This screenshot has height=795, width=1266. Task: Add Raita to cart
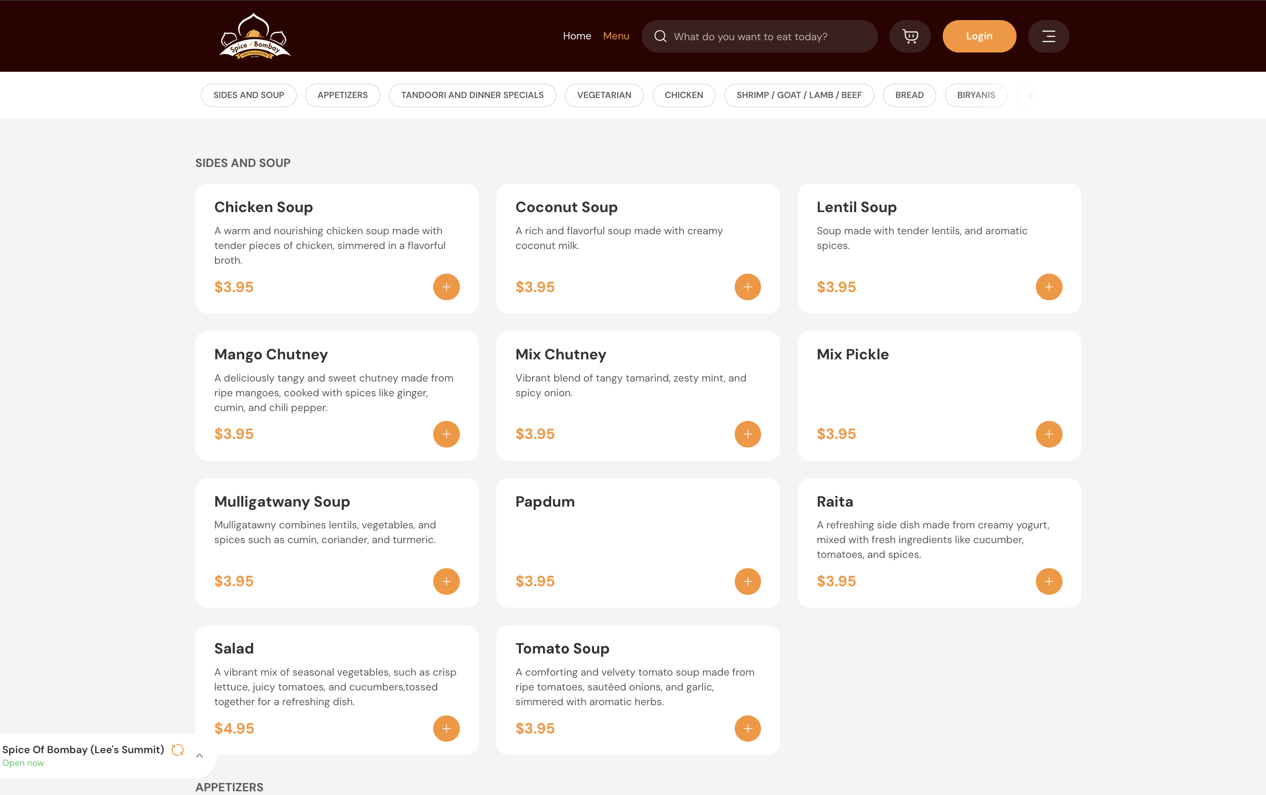pyautogui.click(x=1048, y=582)
